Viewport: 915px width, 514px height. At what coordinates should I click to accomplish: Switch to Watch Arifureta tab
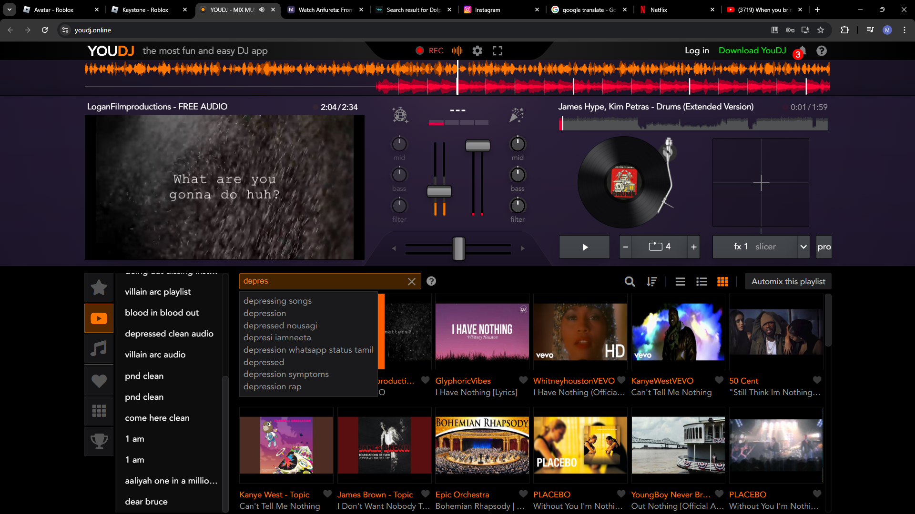tap(326, 10)
